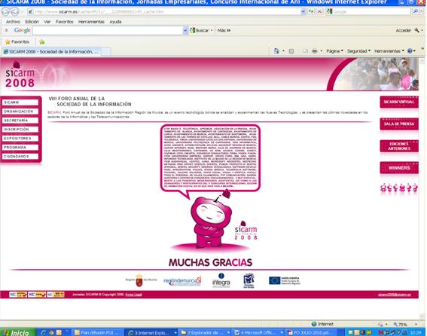Viewport: 427px width, 336px height.
Task: Close the Google toolbar with its X
Action: click(x=7, y=30)
